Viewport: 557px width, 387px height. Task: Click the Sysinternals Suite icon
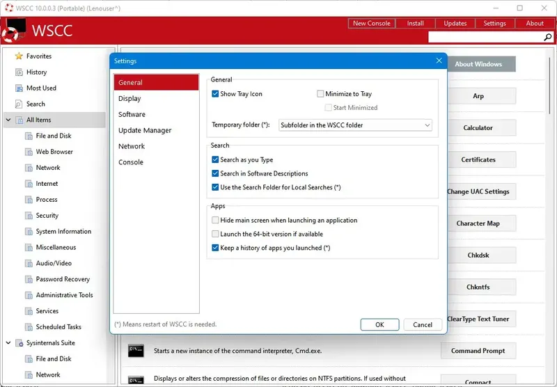(19, 343)
